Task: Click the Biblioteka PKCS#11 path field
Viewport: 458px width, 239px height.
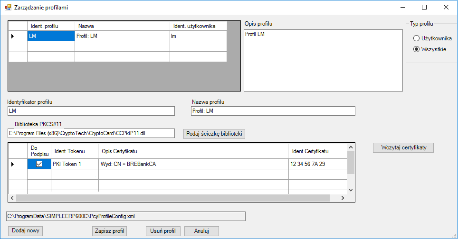Action: (91, 133)
